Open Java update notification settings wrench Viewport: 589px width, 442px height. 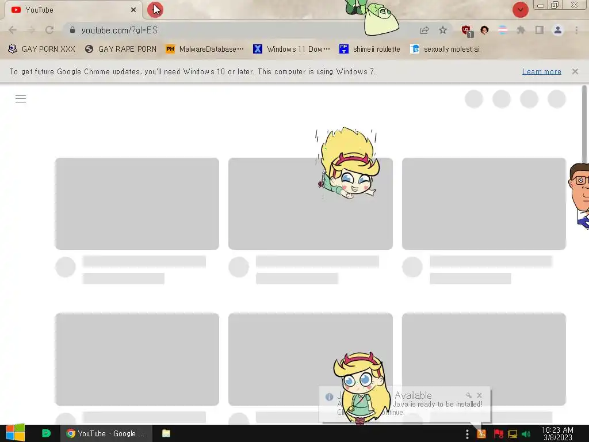point(468,395)
